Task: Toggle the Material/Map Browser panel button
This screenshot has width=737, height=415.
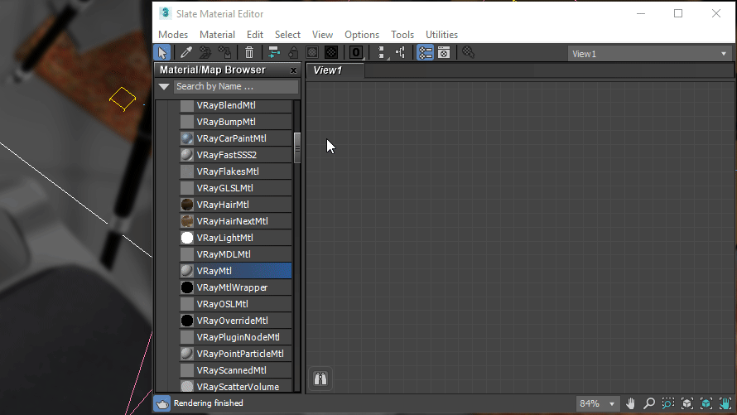Action: tap(425, 53)
